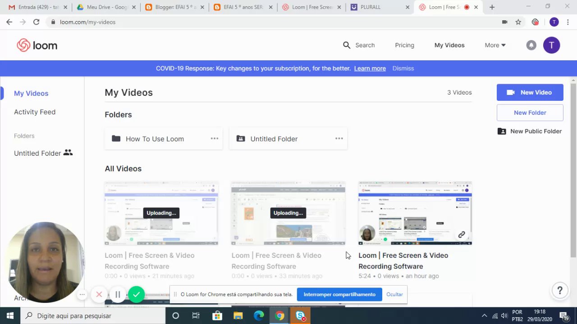Show hidden system tray icons
This screenshot has height=324, width=577.
pos(484,315)
